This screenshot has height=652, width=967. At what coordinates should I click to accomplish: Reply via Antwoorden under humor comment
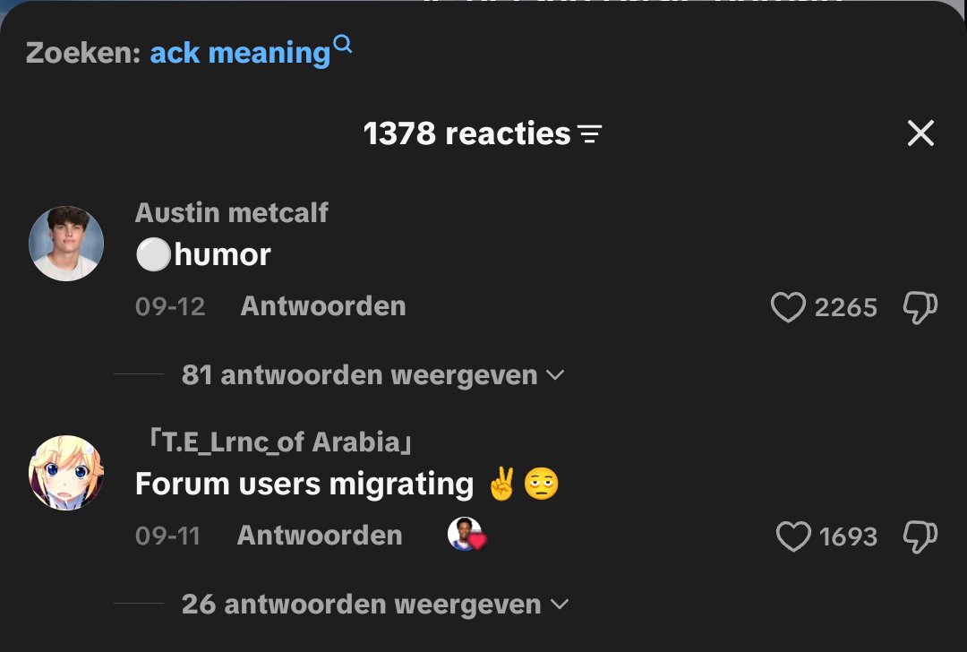pos(323,306)
